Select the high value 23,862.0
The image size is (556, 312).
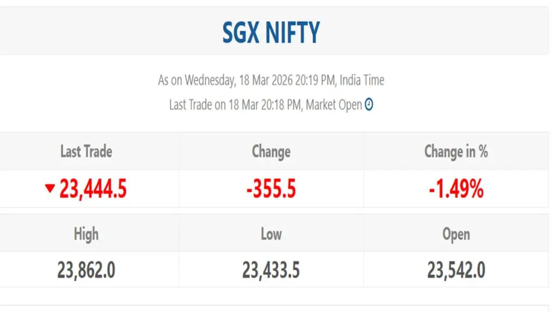pos(86,270)
